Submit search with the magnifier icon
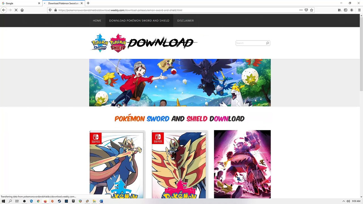The width and height of the screenshot is (363, 204). point(267,43)
